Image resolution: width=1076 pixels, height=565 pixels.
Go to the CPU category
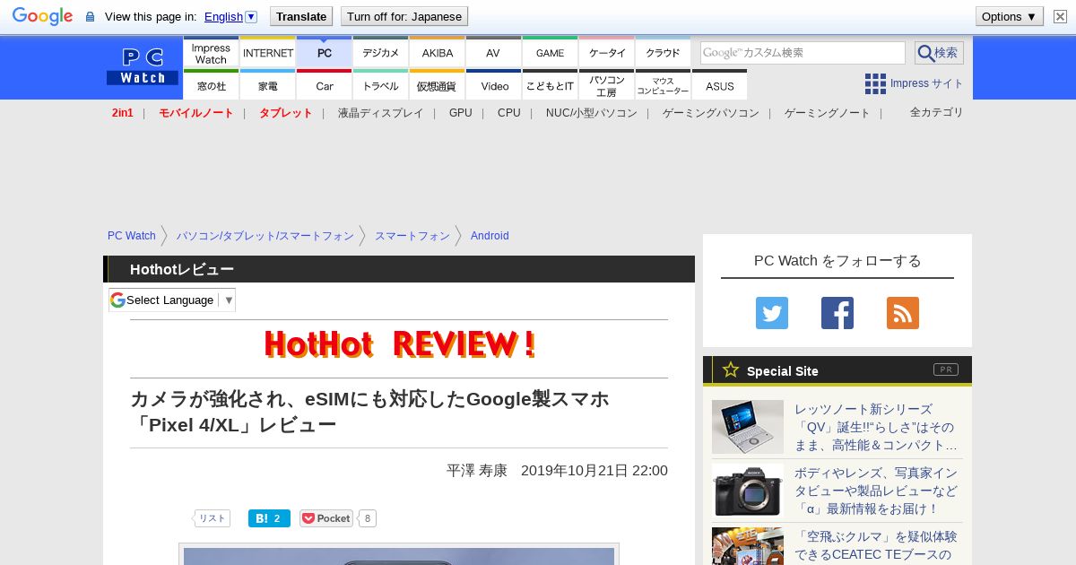coord(508,113)
